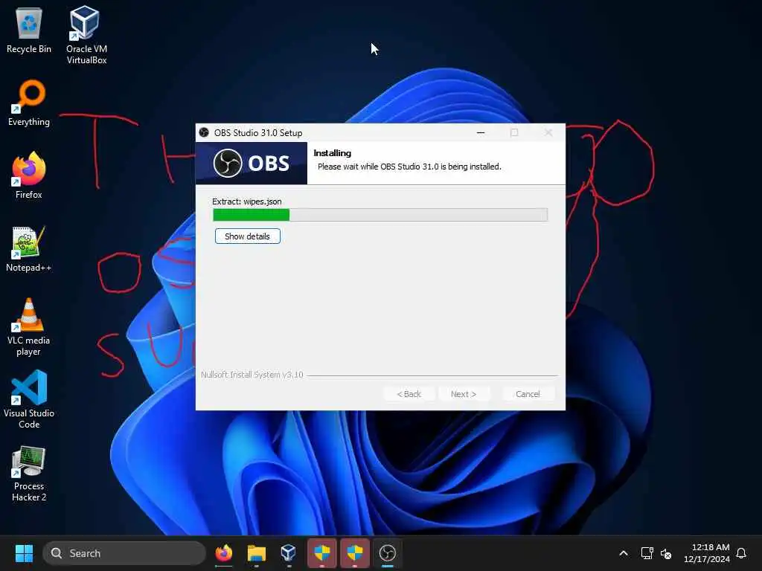This screenshot has width=762, height=571.
Task: Click the taskbar Search box
Action: (x=124, y=553)
